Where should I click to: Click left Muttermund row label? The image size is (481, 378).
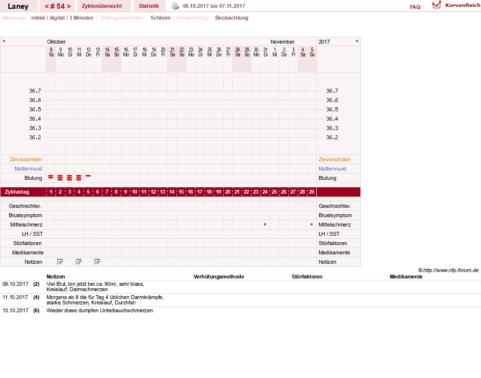point(28,169)
